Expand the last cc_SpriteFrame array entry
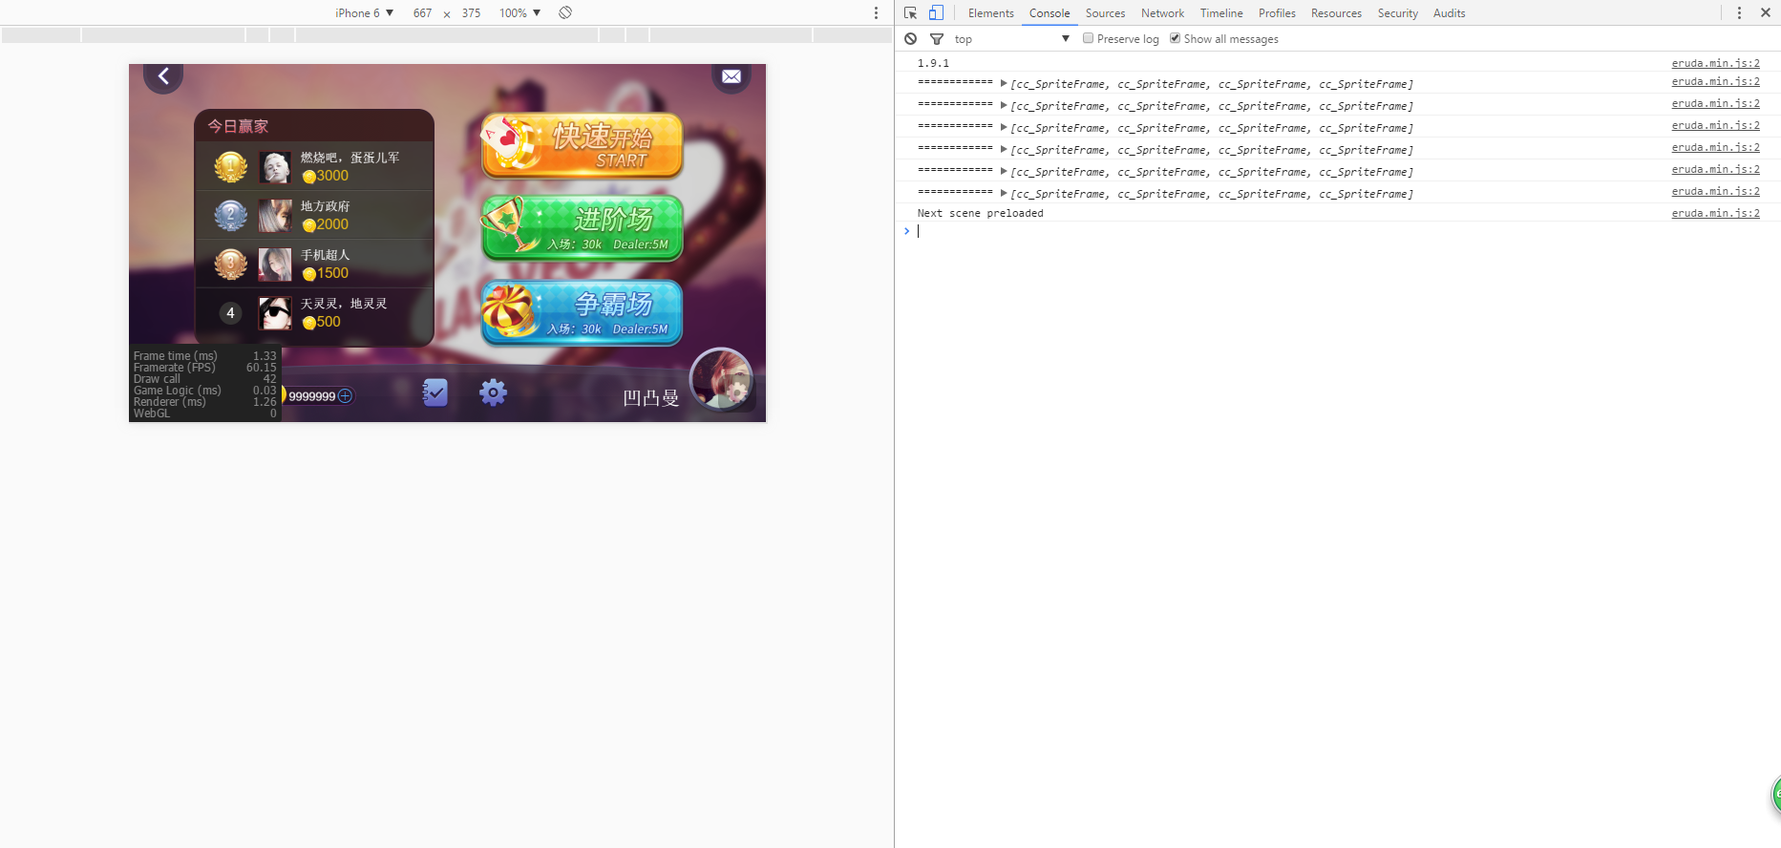Viewport: 1781px width, 848px height. tap(1004, 194)
